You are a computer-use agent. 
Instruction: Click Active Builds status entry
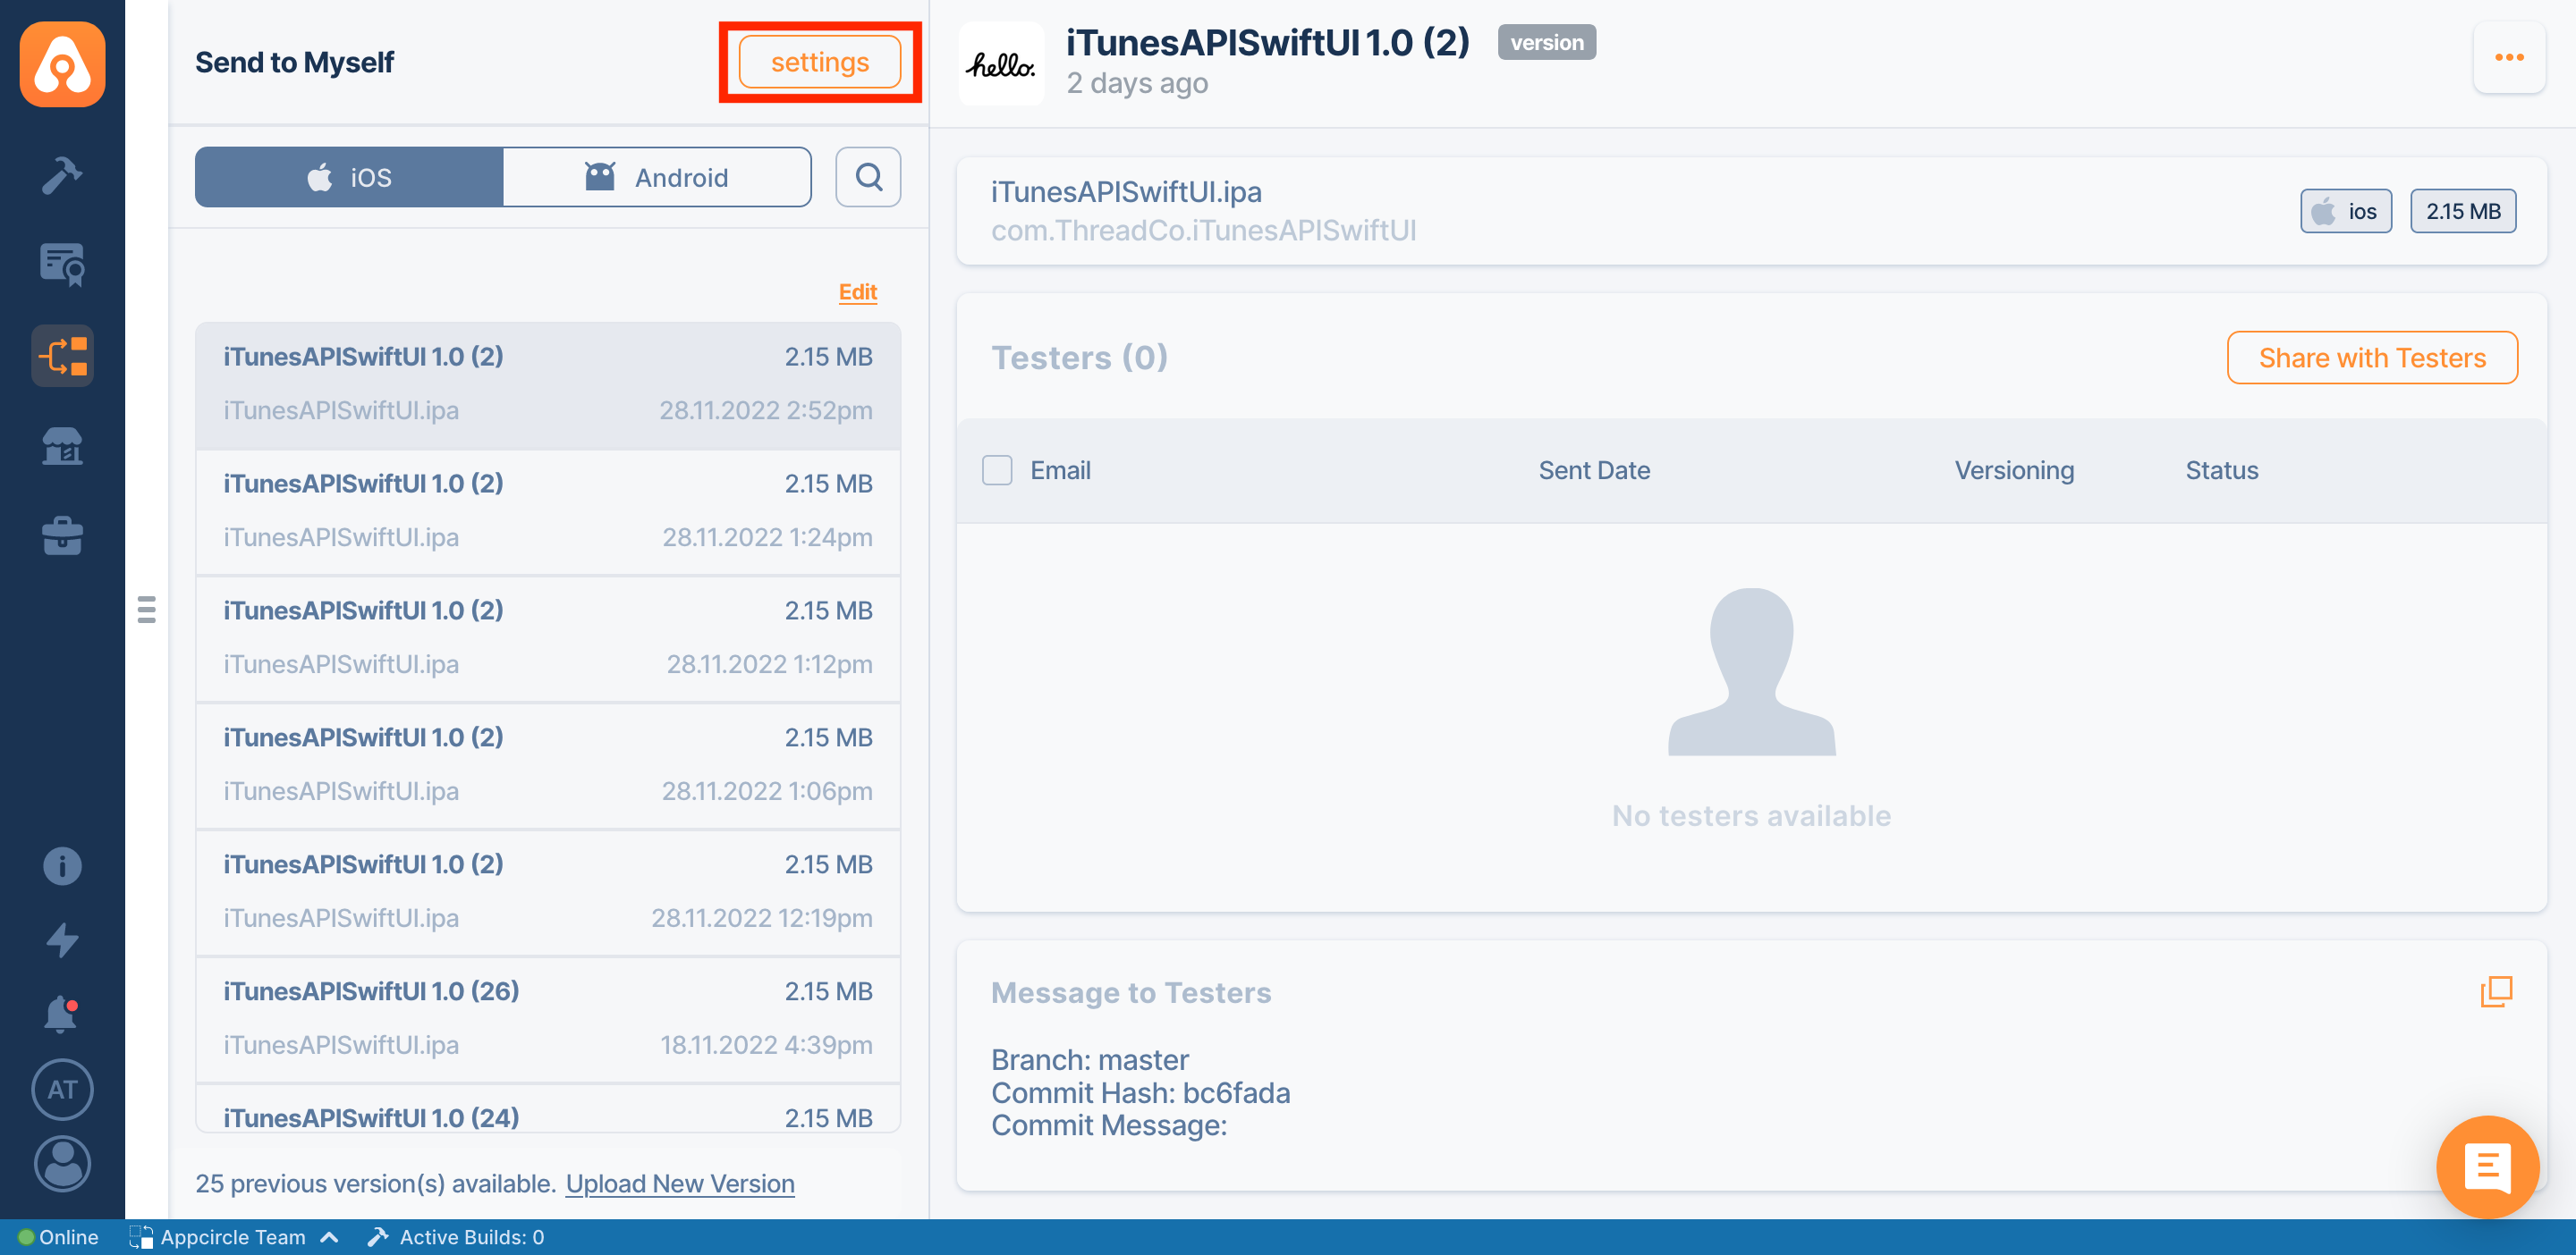point(456,1237)
